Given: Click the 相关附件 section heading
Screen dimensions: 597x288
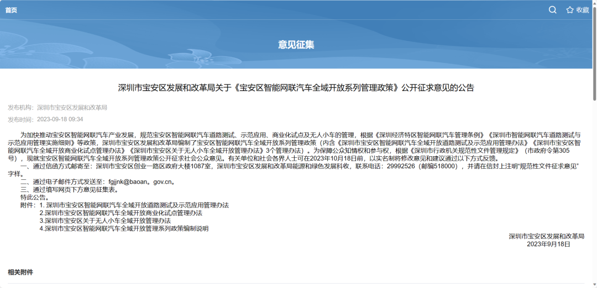Looking at the screenshot, I should [20, 272].
